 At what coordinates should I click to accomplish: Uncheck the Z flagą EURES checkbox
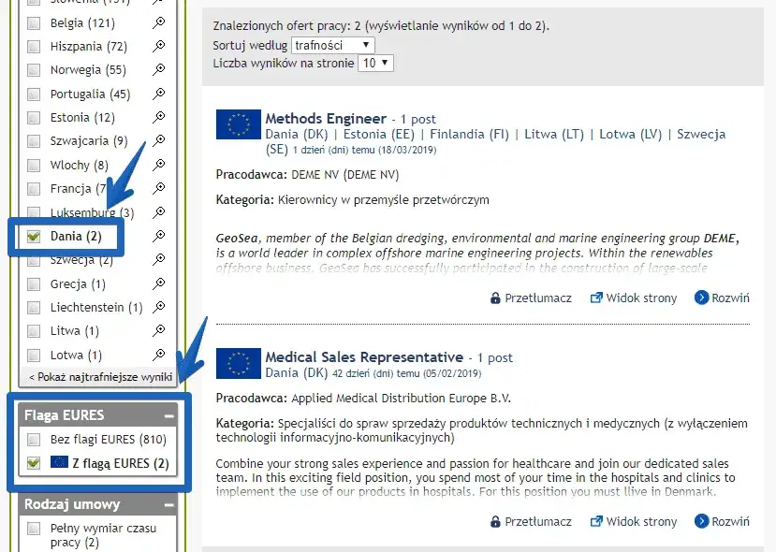(35, 462)
